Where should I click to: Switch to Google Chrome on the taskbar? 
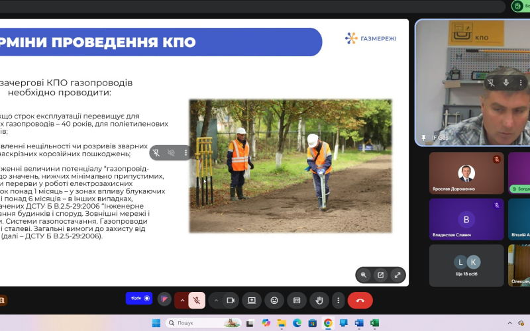tap(328, 323)
